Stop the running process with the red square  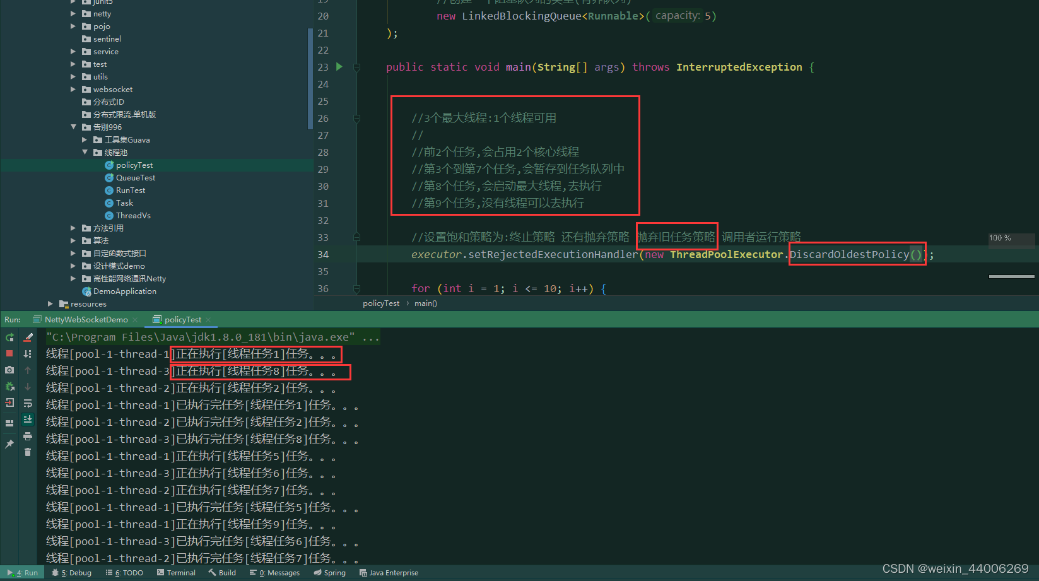pos(9,354)
